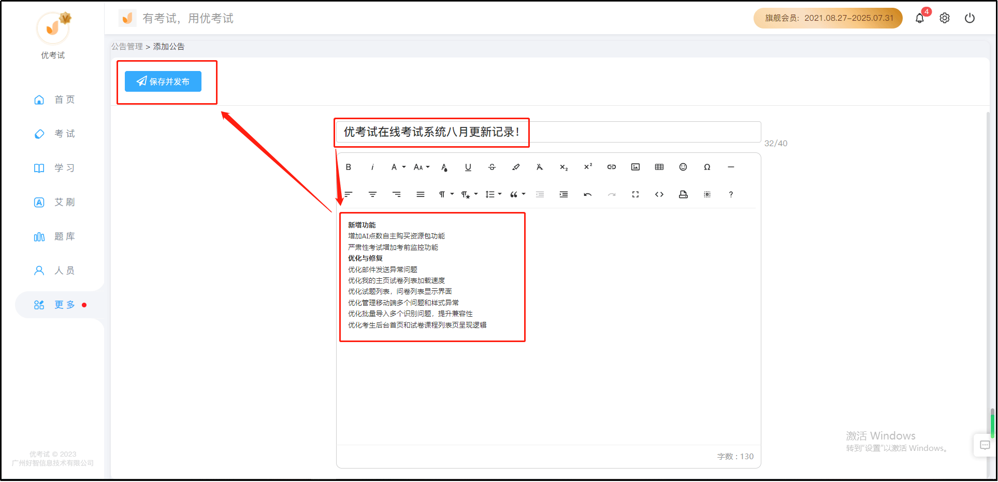The width and height of the screenshot is (998, 482).
Task: Toggle strikethrough formatting
Action: click(492, 167)
